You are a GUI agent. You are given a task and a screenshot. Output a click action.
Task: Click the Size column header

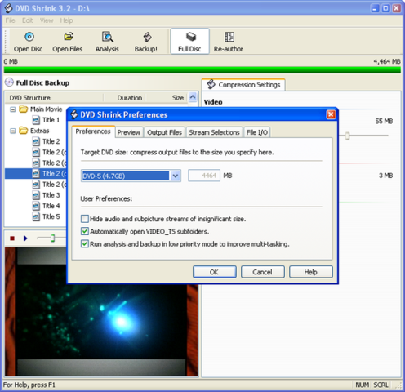click(167, 98)
